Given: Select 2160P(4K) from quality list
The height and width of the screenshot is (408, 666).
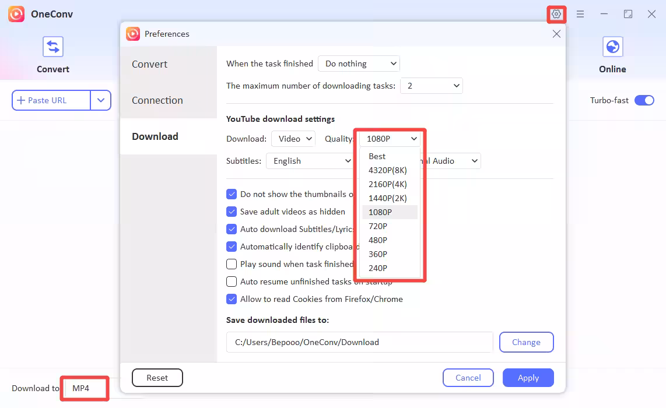Looking at the screenshot, I should (x=388, y=184).
